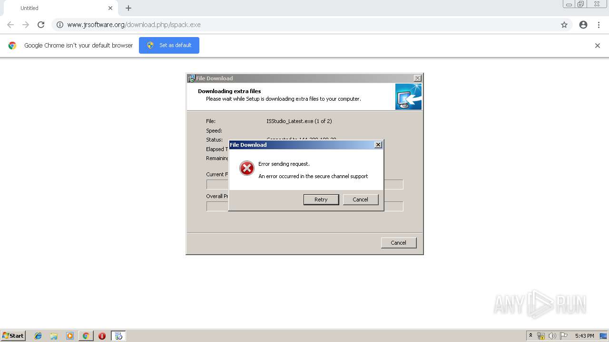Screen dimensions: 609x342
Task: Set Chrome as default browser
Action: [x=169, y=45]
